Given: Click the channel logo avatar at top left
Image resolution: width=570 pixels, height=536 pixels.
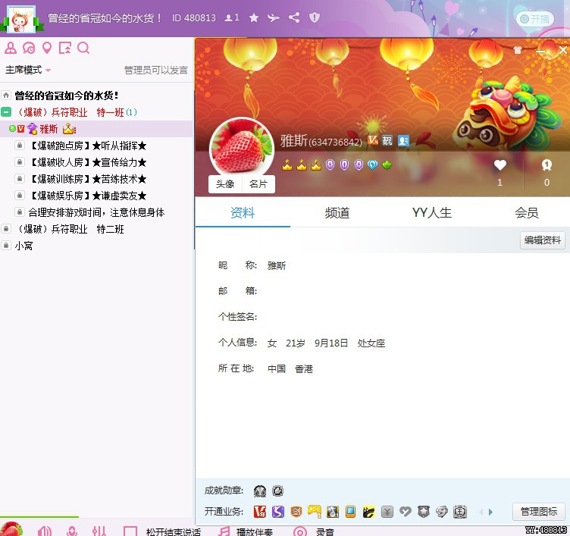Looking at the screenshot, I should [21, 19].
